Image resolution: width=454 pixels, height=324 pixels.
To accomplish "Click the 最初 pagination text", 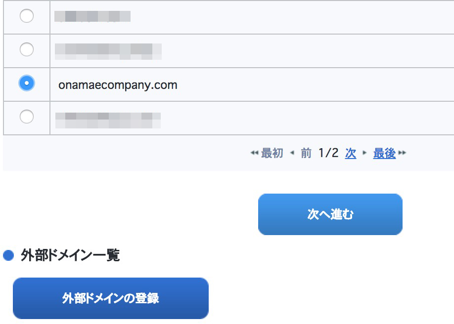I will [272, 153].
